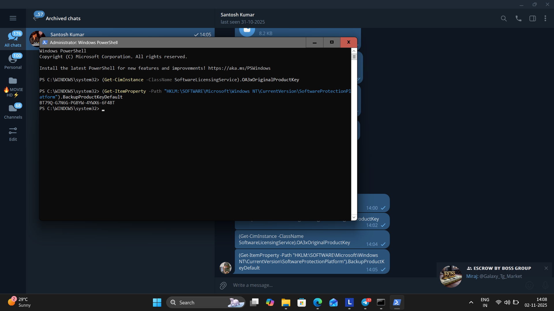Screen dimensions: 554x311
Task: Toggle the right sidebar panel icon
Action: [532, 18]
